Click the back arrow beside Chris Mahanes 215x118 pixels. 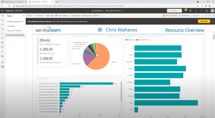100,30
